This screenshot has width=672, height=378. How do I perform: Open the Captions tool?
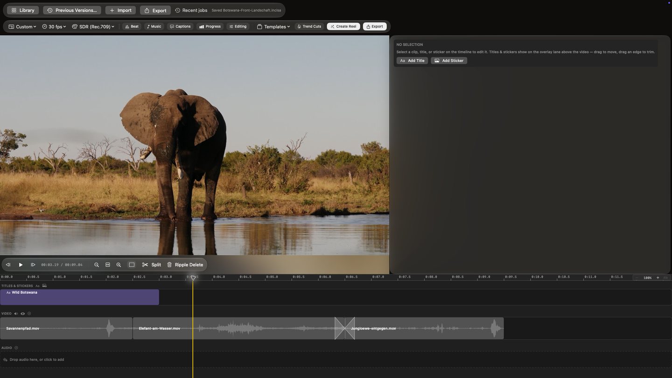[180, 27]
